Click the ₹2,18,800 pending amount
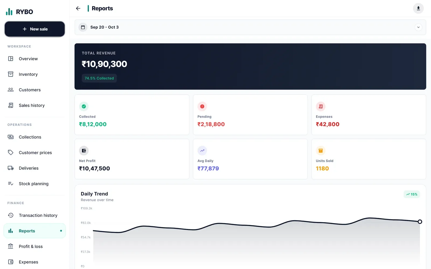 click(211, 124)
